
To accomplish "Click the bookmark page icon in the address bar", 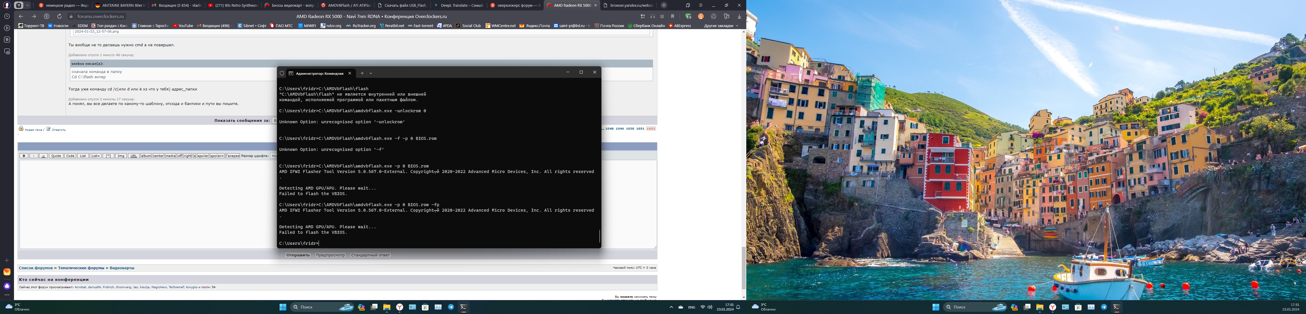I will tap(673, 16).
